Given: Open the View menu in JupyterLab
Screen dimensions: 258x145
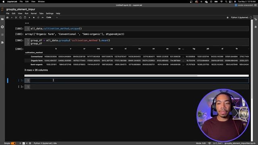Looking at the screenshot, I should (20, 13).
